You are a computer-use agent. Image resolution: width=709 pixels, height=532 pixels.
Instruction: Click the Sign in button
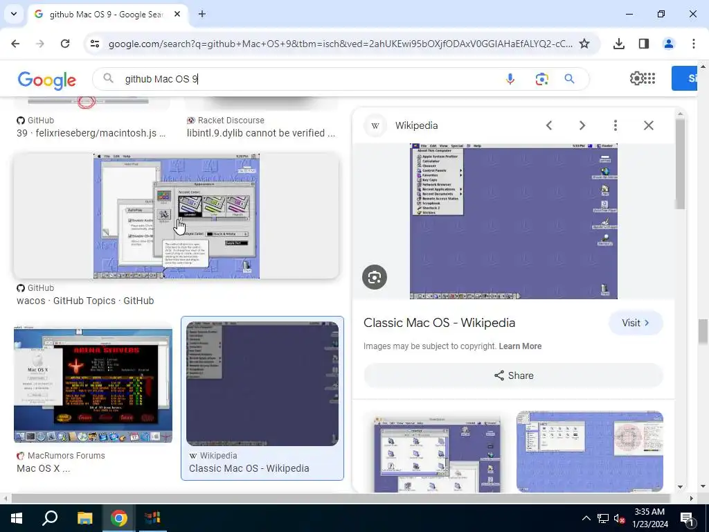point(685,78)
